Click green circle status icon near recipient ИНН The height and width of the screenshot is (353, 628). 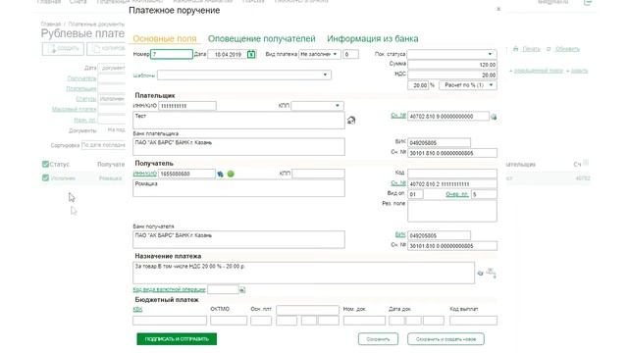click(231, 174)
